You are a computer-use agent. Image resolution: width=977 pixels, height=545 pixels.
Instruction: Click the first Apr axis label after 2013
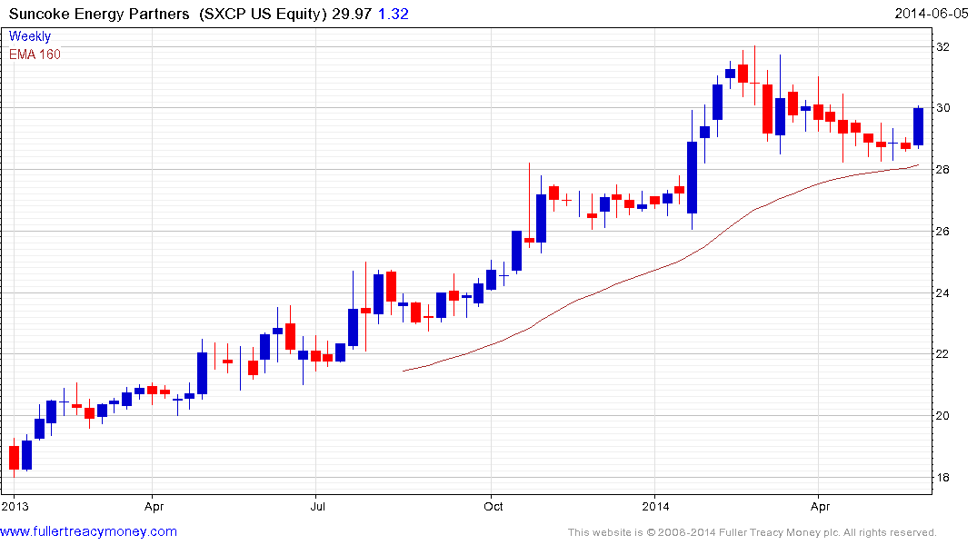[x=154, y=506]
